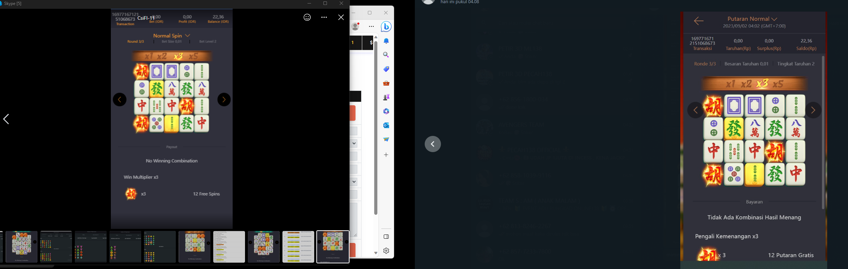This screenshot has width=848, height=269.
Task: Click the date "2023/09/02 04:02 (GMT+7:00)"
Action: 754,26
